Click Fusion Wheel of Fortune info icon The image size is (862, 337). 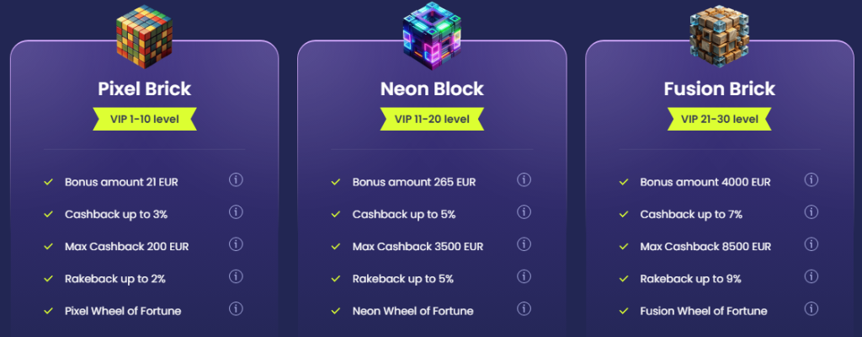pyautogui.click(x=811, y=309)
